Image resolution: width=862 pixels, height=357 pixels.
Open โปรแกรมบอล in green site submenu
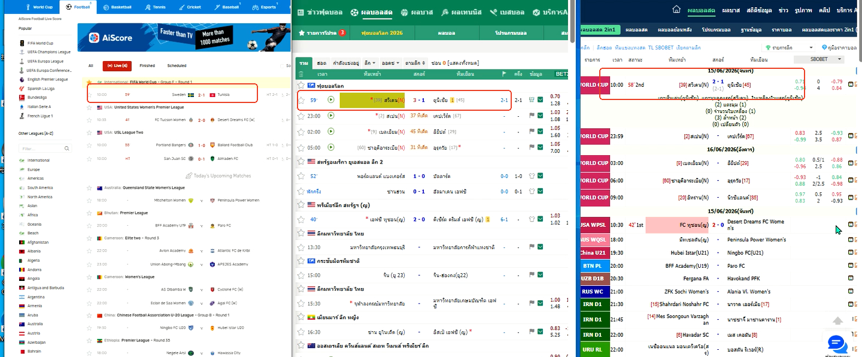point(510,33)
